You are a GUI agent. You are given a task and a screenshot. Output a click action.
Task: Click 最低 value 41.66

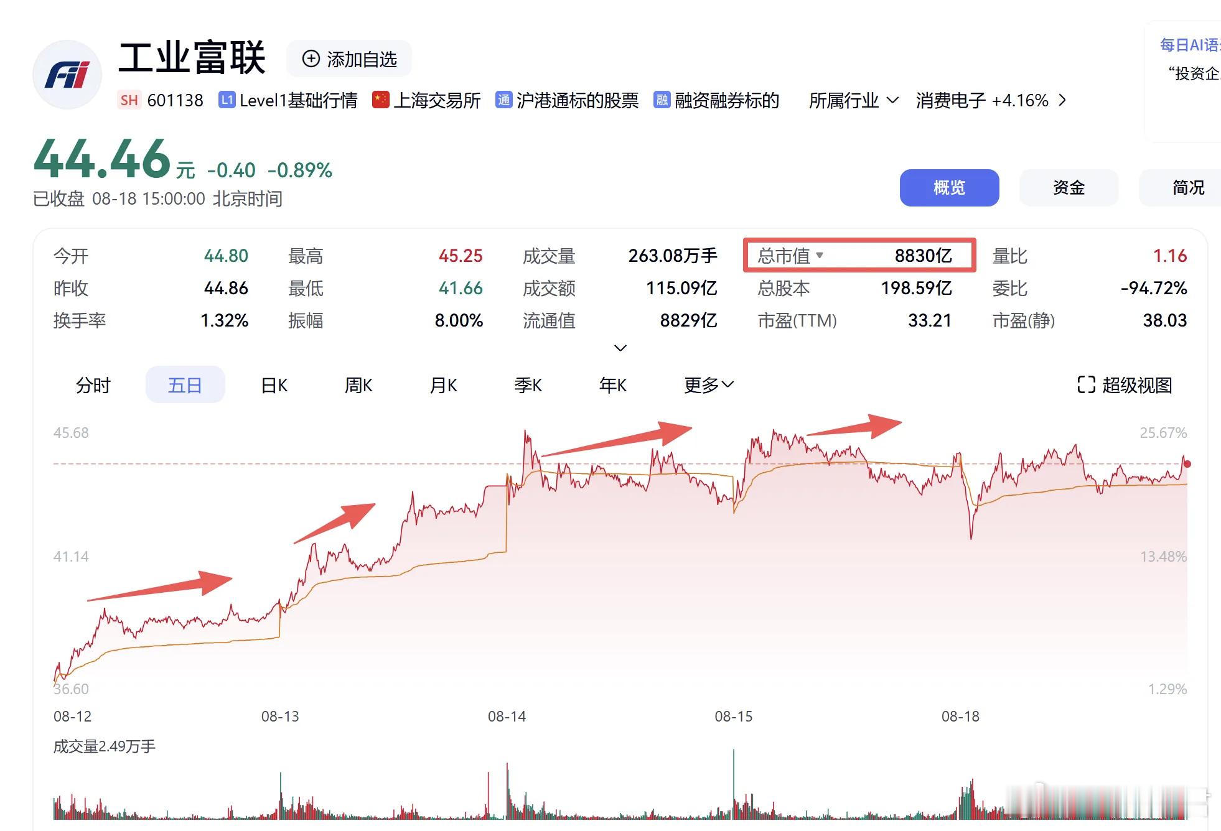coord(461,288)
